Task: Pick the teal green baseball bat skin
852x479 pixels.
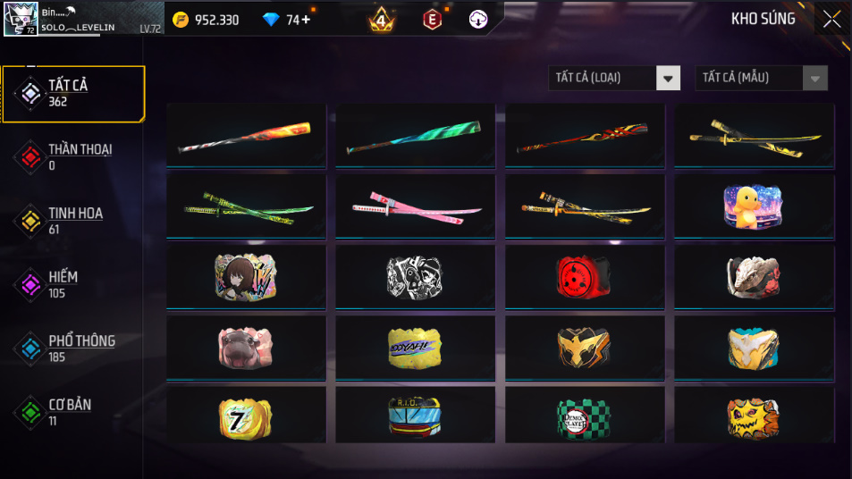Action: [x=416, y=135]
